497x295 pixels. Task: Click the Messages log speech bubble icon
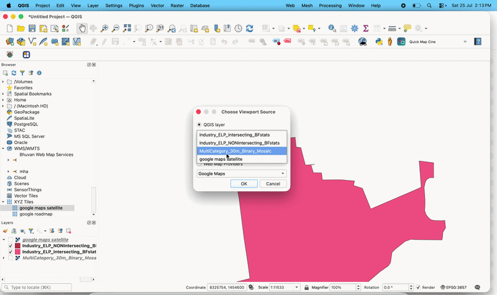pos(477,288)
